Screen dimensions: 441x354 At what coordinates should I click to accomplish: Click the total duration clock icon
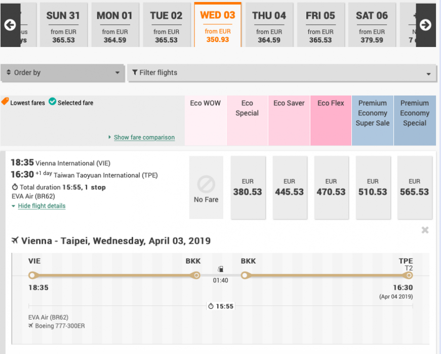(x=211, y=306)
